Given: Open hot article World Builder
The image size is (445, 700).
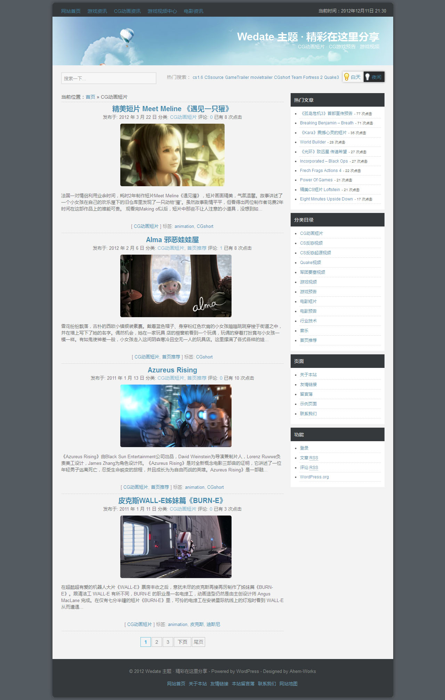Looking at the screenshot, I should click(313, 142).
